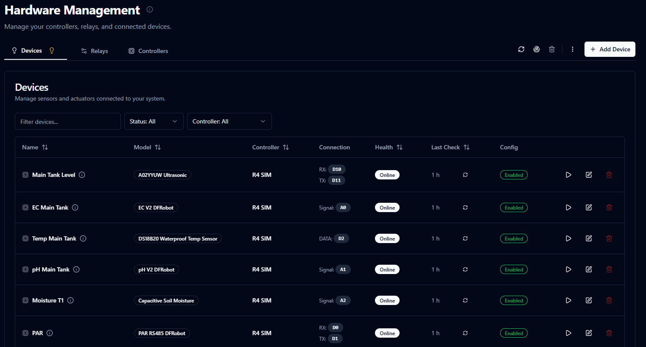
Task: Switch to the Relays tab
Action: pyautogui.click(x=94, y=51)
